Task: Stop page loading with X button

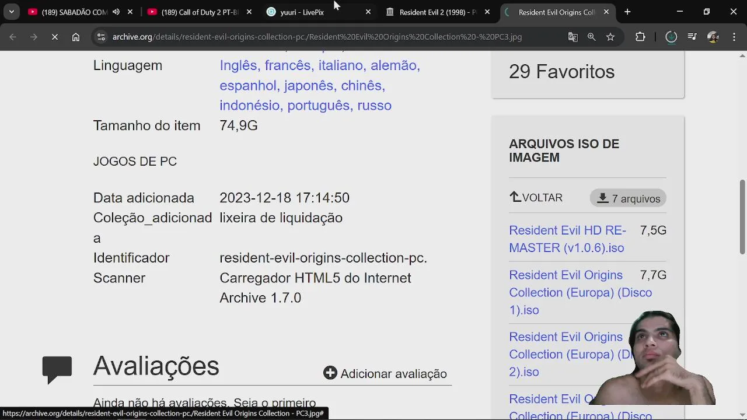Action: [x=55, y=37]
